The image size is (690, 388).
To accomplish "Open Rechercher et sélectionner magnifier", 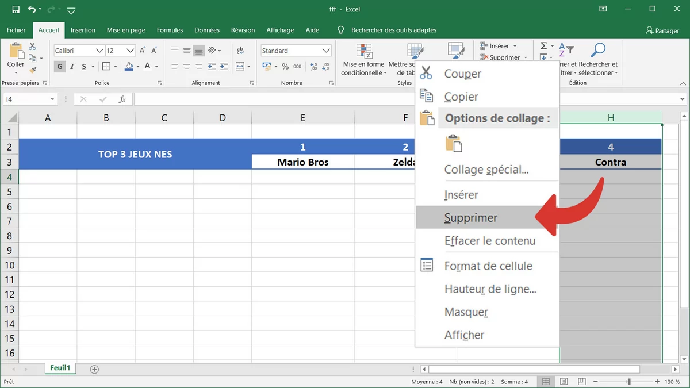I will pyautogui.click(x=598, y=59).
